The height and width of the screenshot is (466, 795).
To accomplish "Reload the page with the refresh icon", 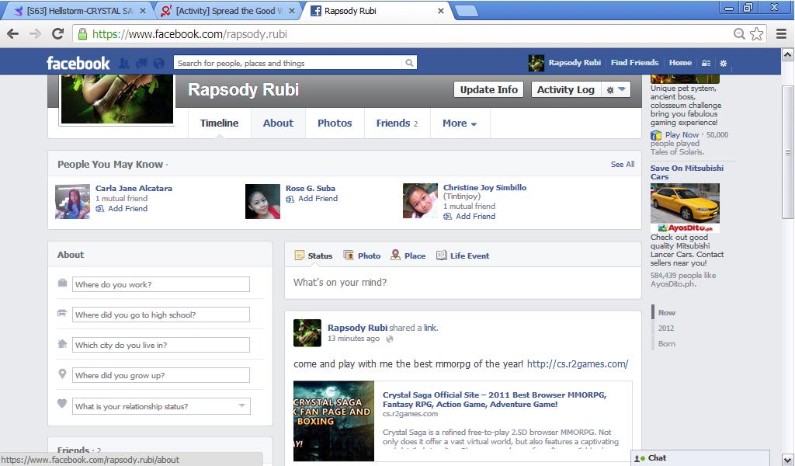I will [57, 34].
